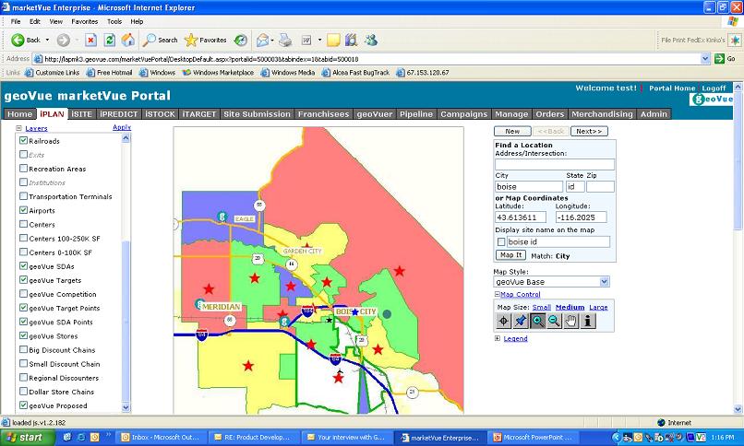Click the Logoff link
744x446 pixels.
(714, 88)
